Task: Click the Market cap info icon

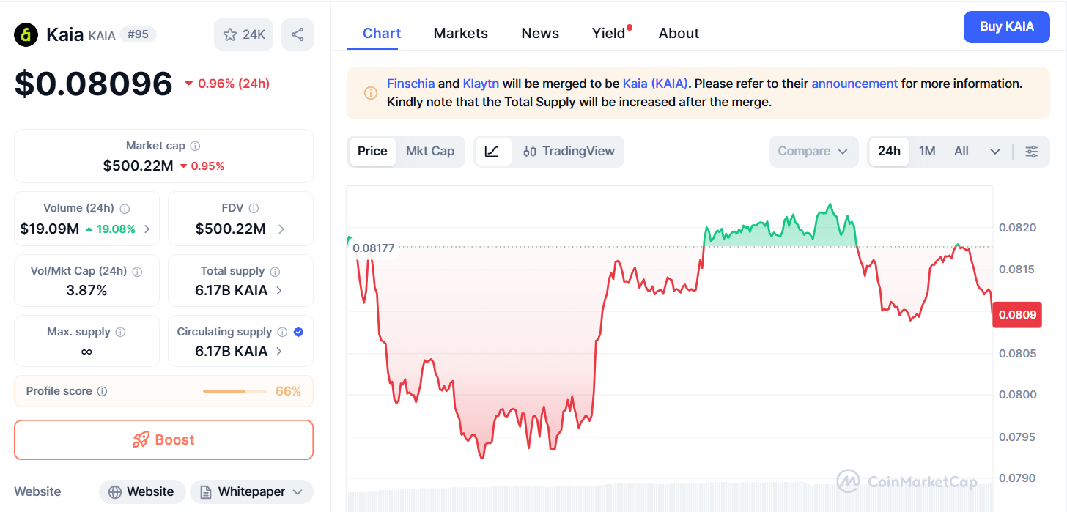Action: (194, 145)
